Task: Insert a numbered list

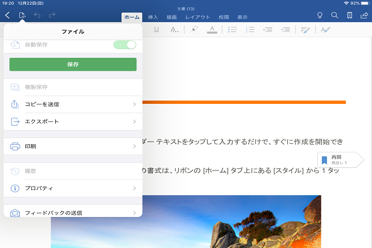Action: coord(250,29)
